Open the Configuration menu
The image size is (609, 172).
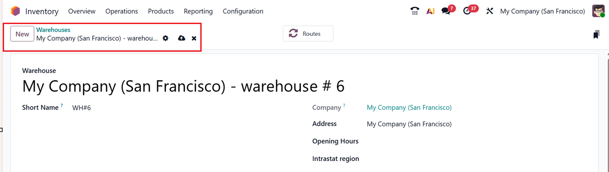pyautogui.click(x=243, y=11)
